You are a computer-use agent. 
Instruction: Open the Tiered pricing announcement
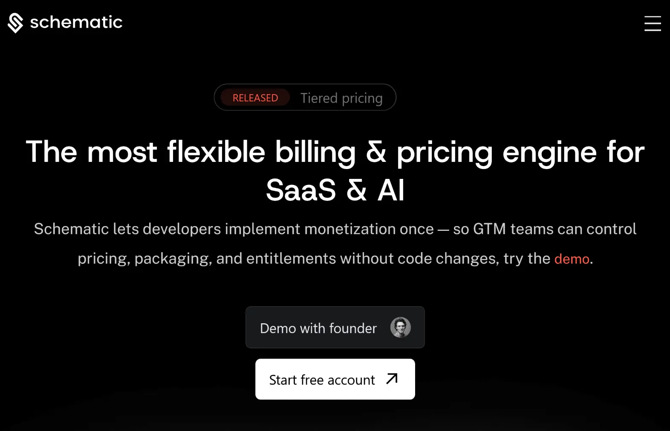341,98
